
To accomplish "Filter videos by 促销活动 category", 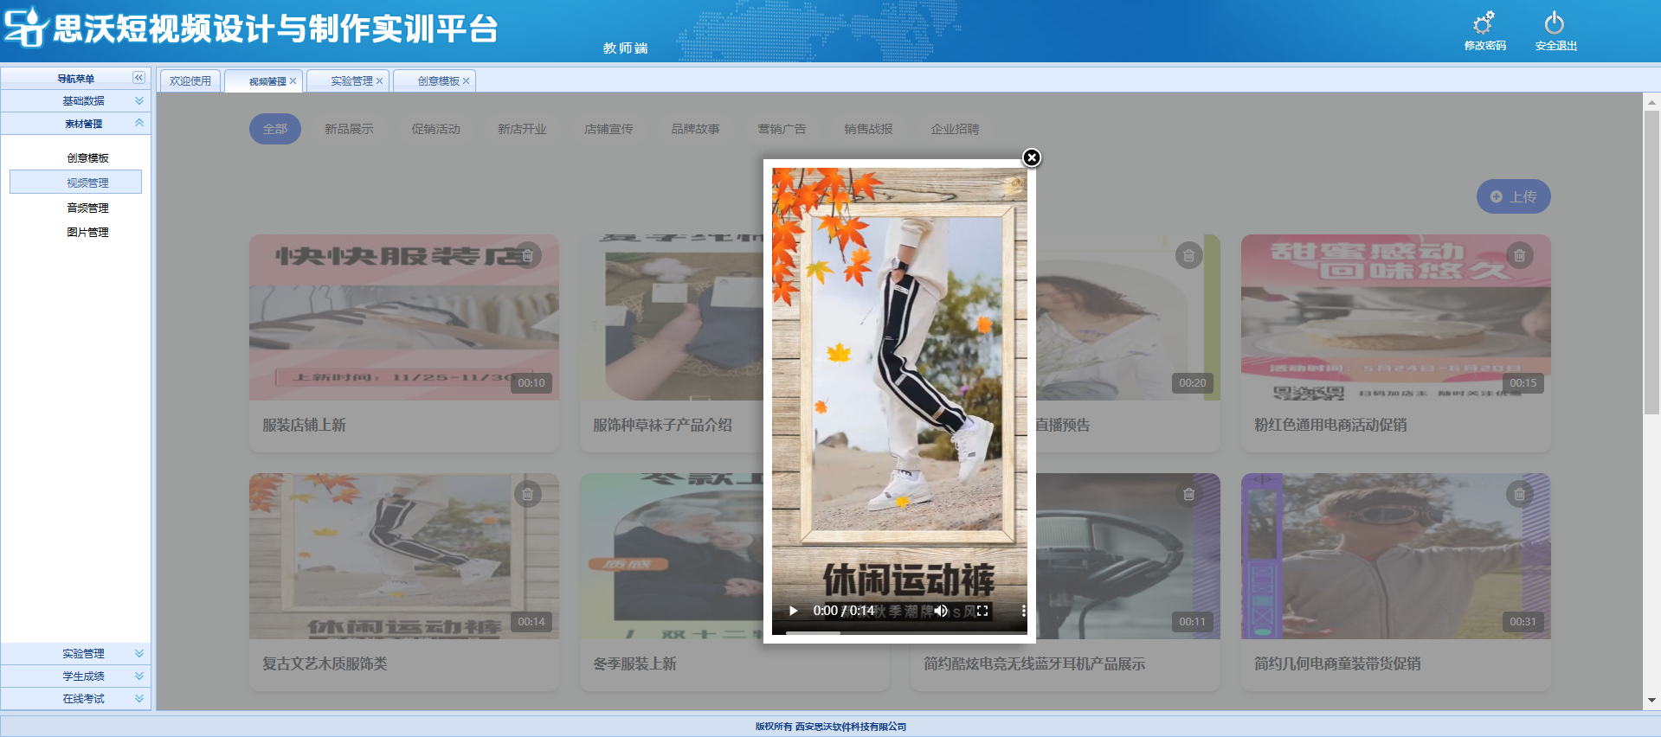I will [x=435, y=129].
